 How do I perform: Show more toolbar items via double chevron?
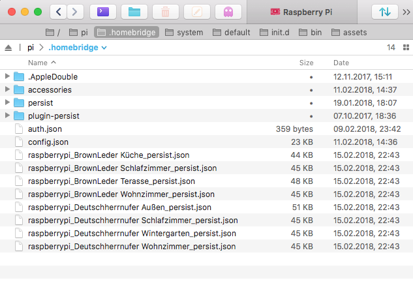coord(405,12)
